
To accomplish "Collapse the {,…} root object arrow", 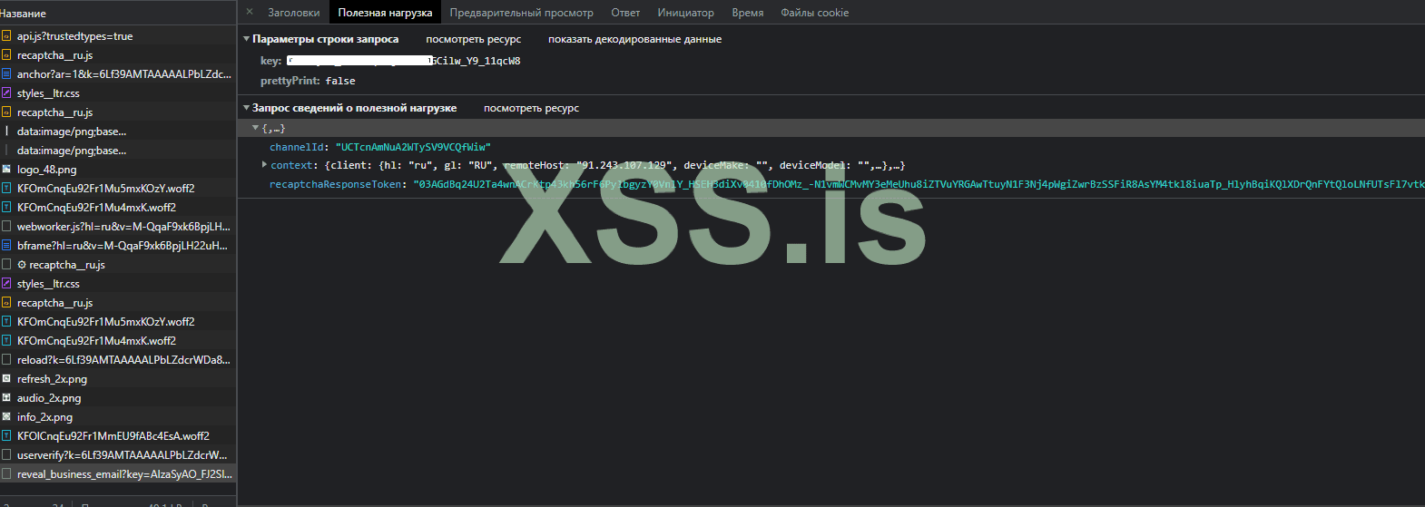I will tap(256, 128).
